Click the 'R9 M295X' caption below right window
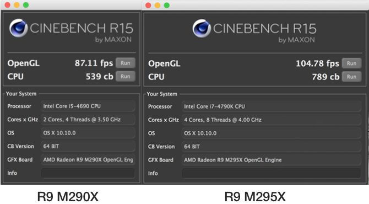The height and width of the screenshot is (204, 369). click(255, 197)
